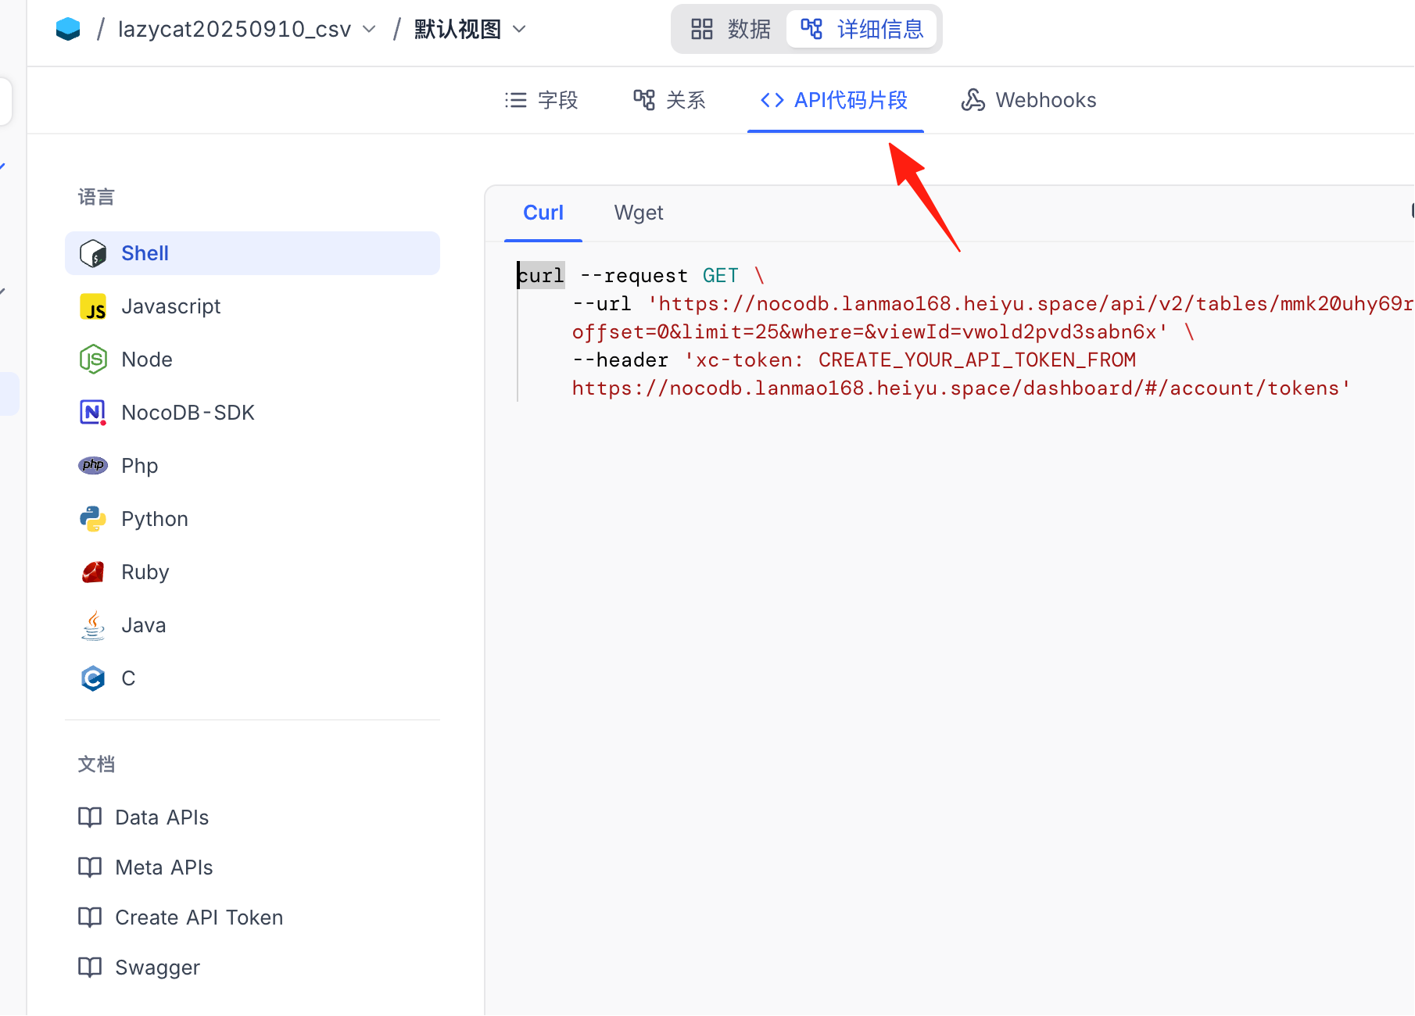Open the Webhooks tab
Screen dimensions: 1415x1016
pos(1028,100)
